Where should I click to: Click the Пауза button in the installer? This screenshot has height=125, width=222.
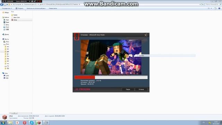[128, 90]
